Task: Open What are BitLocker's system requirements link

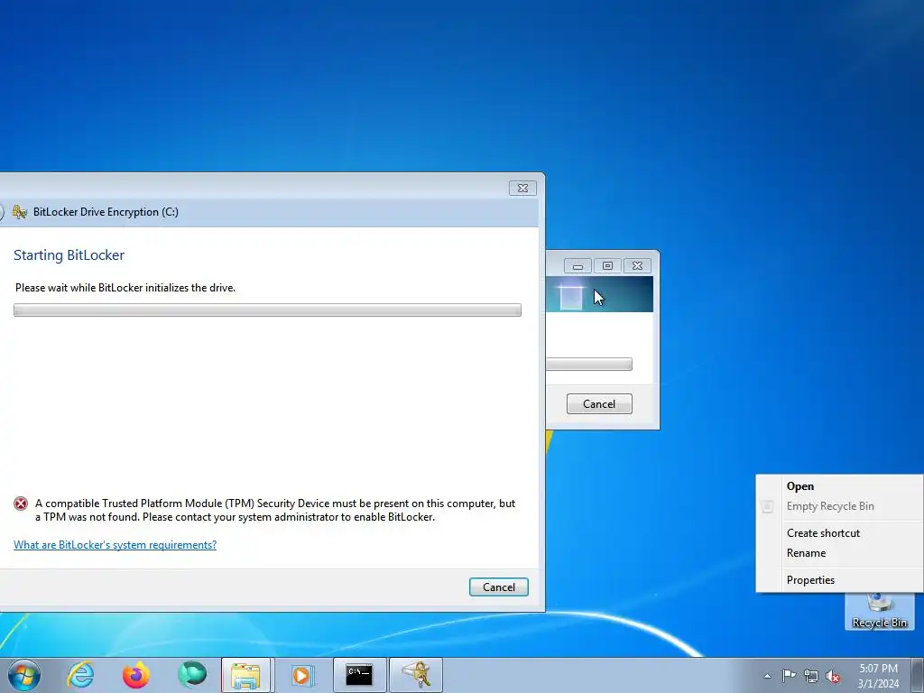Action: (x=115, y=544)
